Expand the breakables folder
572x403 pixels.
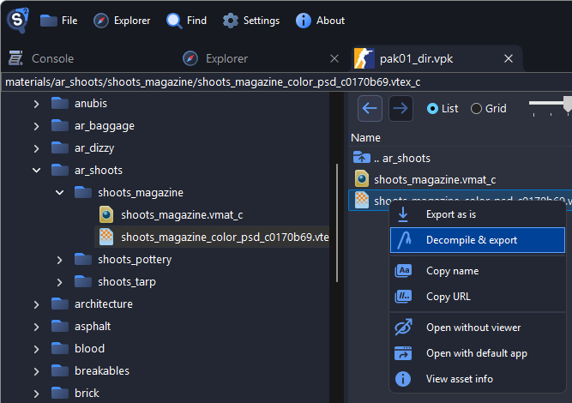tap(36, 371)
